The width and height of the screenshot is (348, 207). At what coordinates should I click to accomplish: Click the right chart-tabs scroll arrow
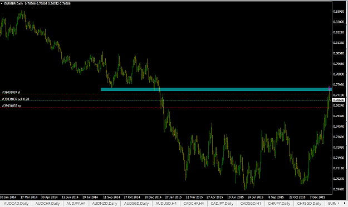tap(345, 203)
